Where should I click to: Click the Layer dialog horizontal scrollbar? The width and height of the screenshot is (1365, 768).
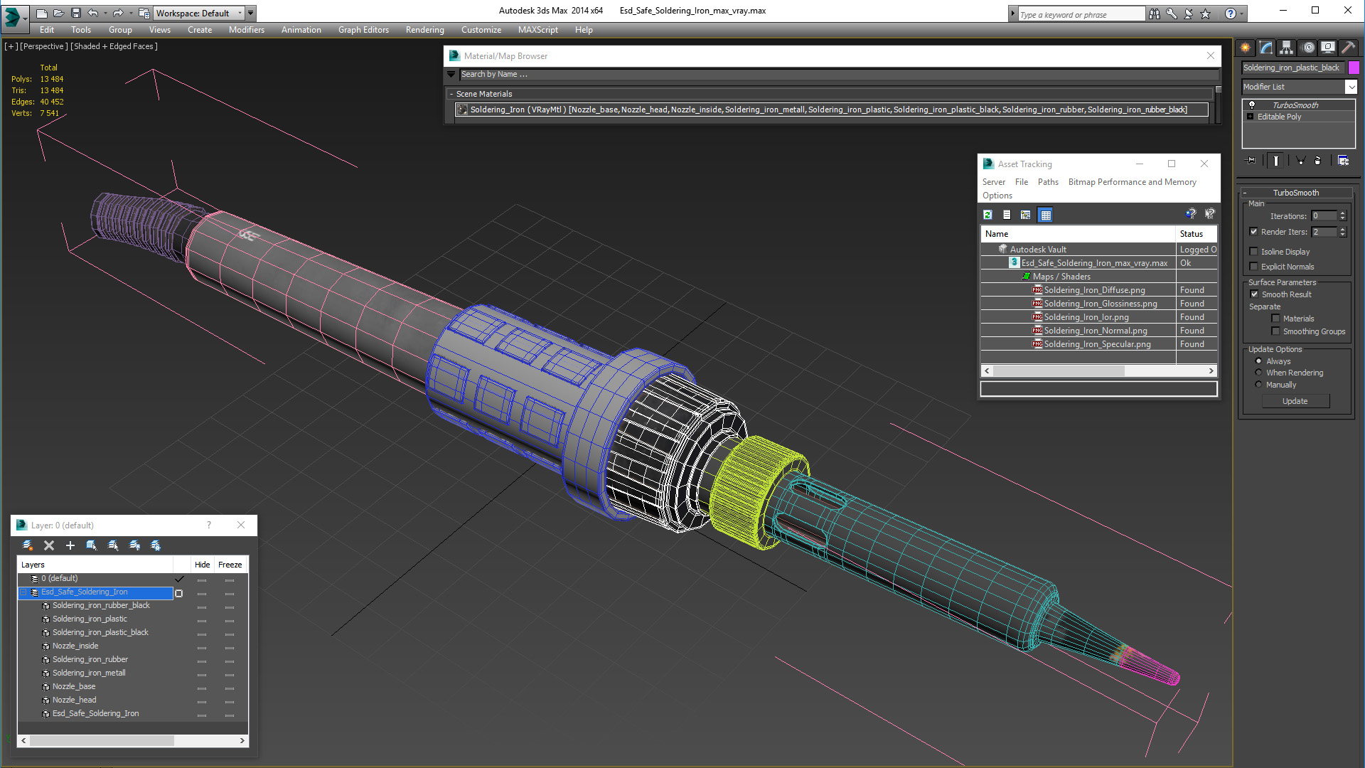pyautogui.click(x=133, y=740)
